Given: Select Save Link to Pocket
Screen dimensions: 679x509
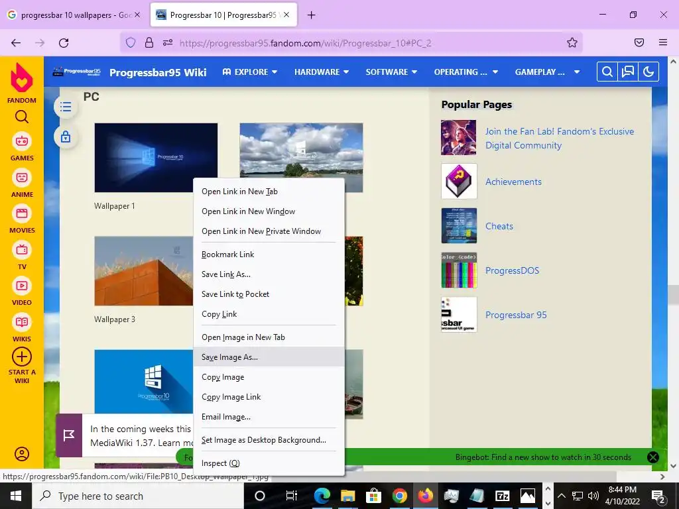Looking at the screenshot, I should (269, 294).
